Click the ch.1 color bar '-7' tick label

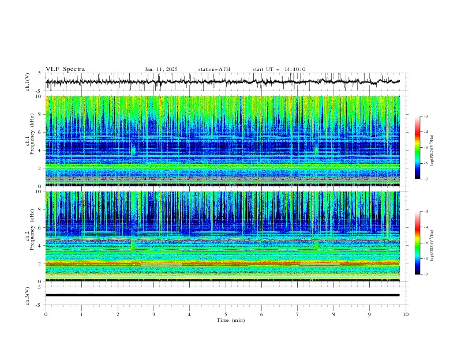coord(426,179)
